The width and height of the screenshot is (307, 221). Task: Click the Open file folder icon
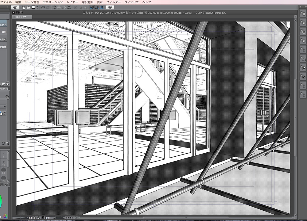click(29, 7)
